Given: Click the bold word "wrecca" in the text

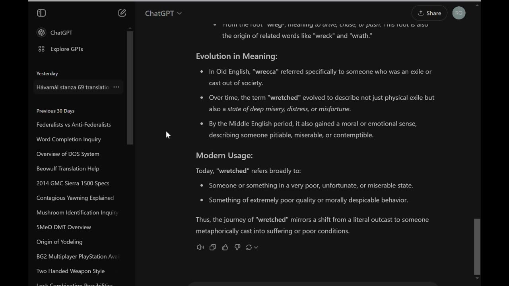Looking at the screenshot, I should 266,71.
